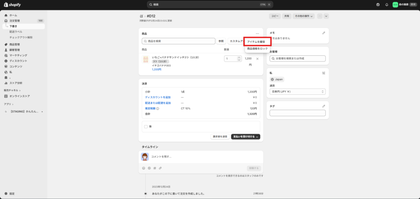The width and height of the screenshot is (420, 199).
Task: Select 商品価格をロック menu option
Action: pos(257,49)
